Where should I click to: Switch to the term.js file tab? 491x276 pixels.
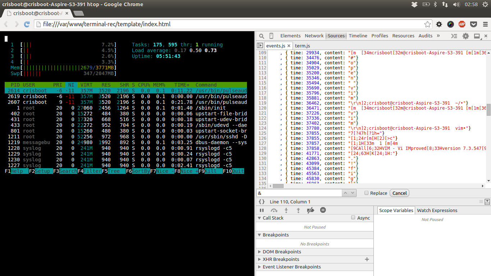(x=302, y=46)
